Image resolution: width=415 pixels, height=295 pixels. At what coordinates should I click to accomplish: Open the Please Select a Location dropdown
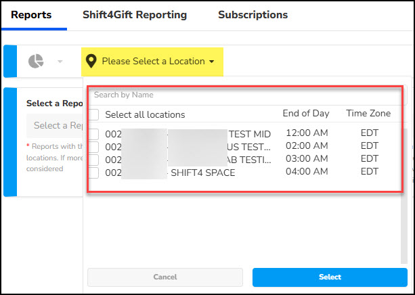152,62
